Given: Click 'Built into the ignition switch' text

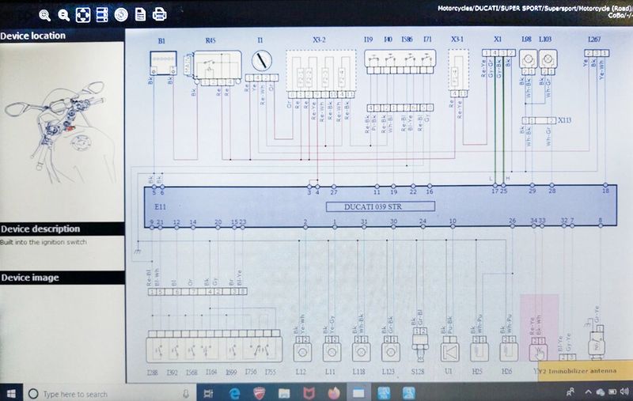Looking at the screenshot, I should pos(44,242).
